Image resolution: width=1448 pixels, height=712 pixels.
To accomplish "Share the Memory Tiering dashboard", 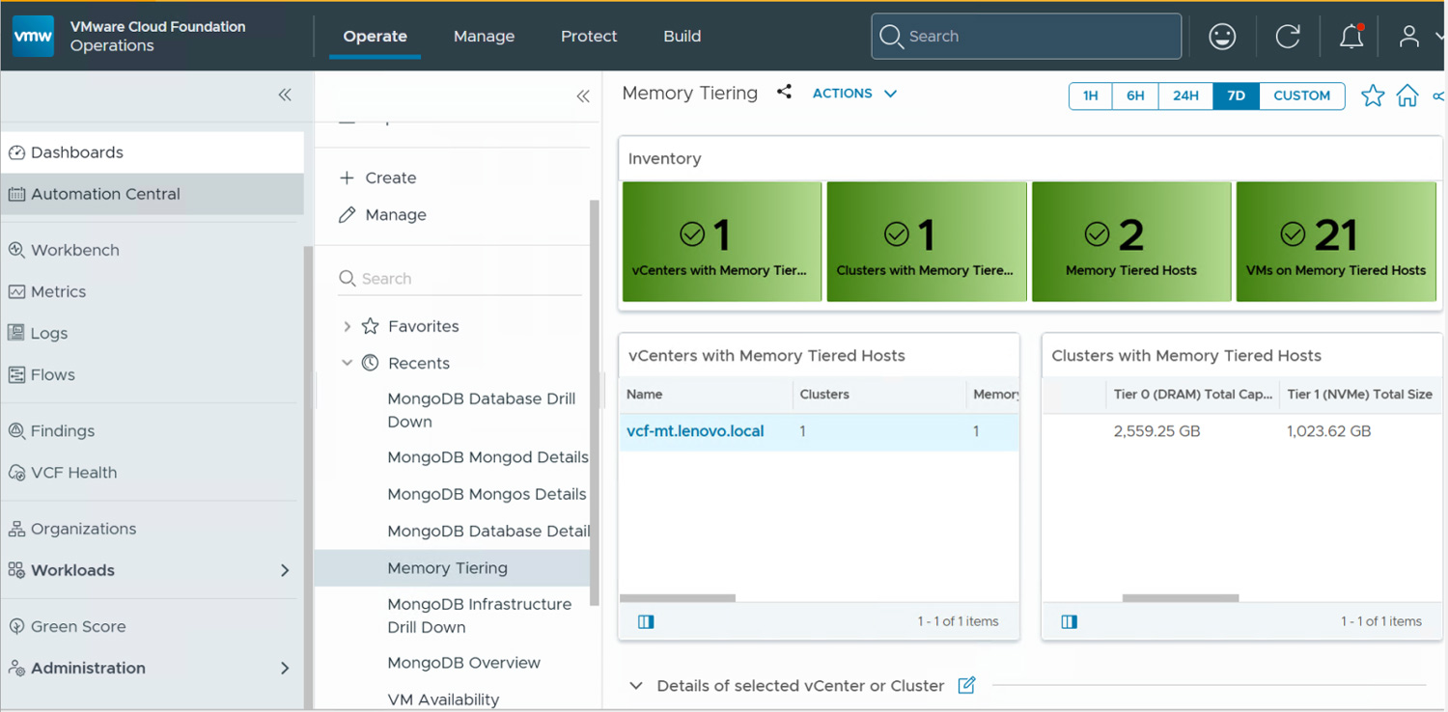I will click(784, 93).
